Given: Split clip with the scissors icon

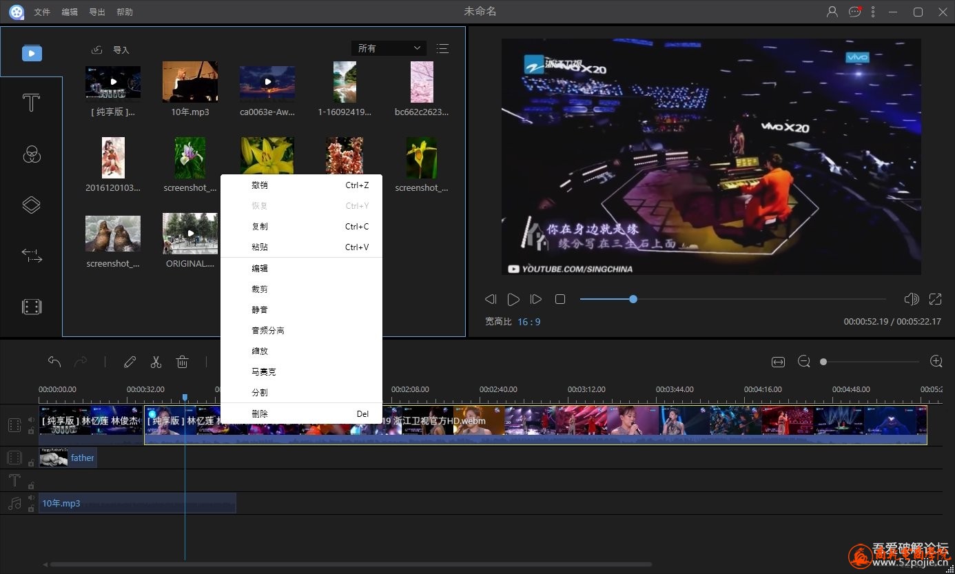Looking at the screenshot, I should point(156,361).
